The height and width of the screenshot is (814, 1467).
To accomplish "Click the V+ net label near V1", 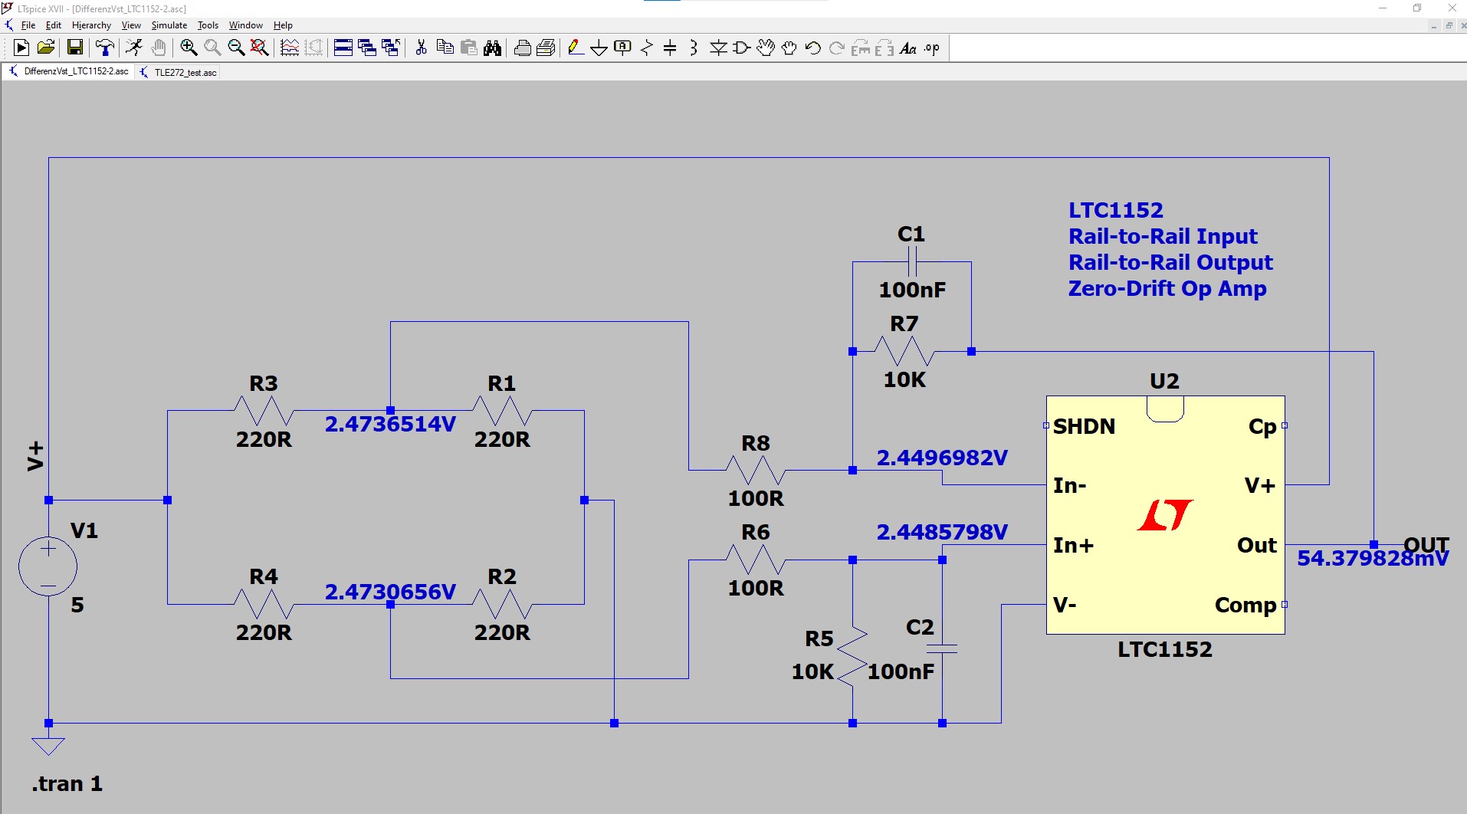I will tap(35, 456).
